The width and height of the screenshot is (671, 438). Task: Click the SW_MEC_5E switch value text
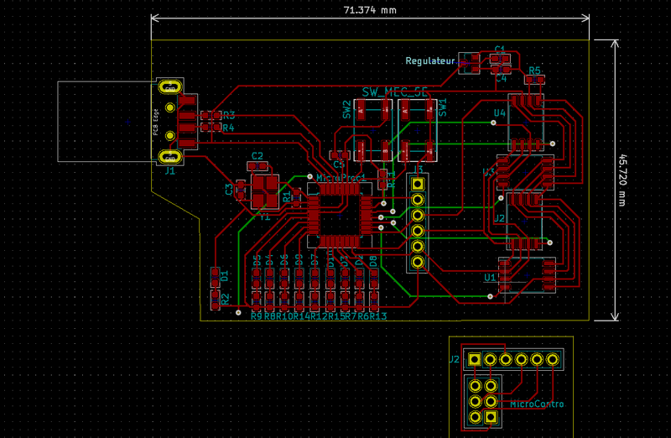[x=395, y=92]
